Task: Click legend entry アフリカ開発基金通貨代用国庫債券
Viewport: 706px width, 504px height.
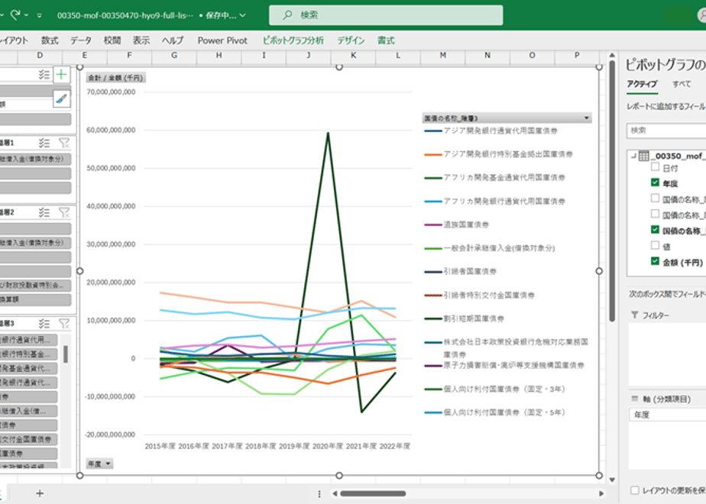Action: pos(495,178)
